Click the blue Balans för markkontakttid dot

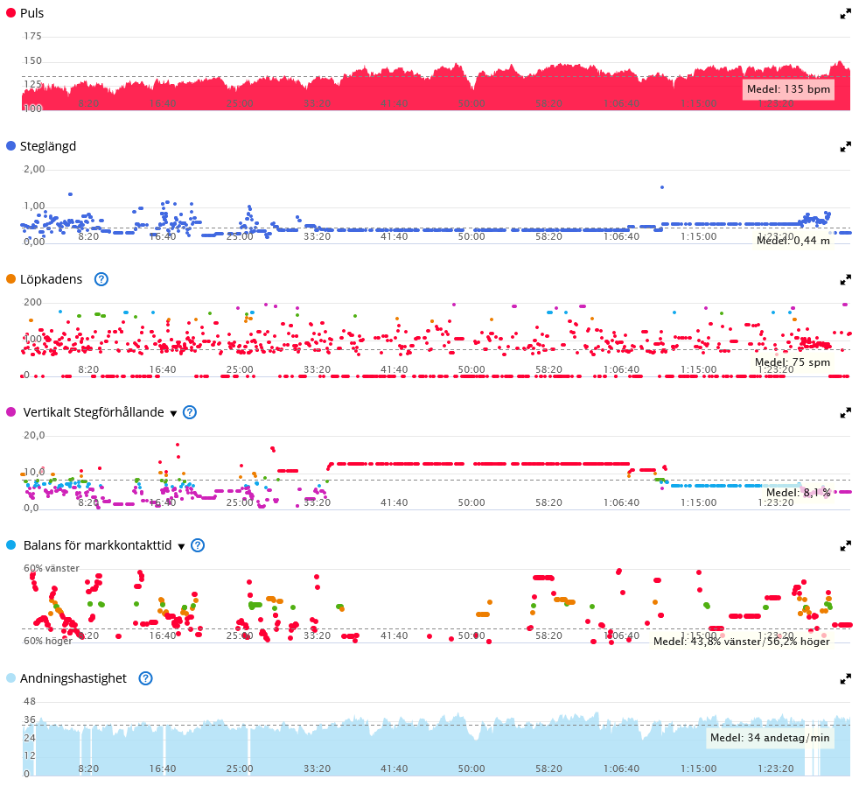(10, 545)
